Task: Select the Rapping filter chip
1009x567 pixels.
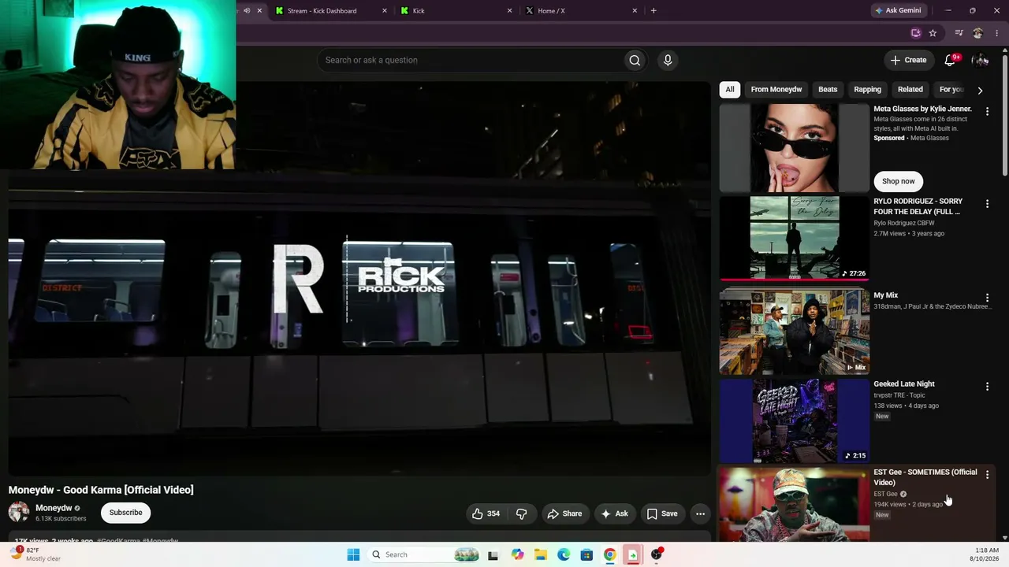Action: (x=867, y=90)
